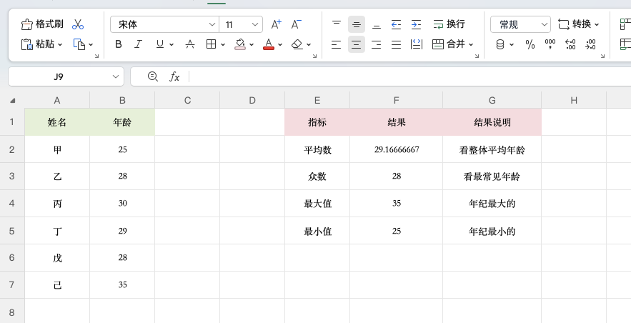
Task: Click the Increase Indent icon
Action: 416,24
